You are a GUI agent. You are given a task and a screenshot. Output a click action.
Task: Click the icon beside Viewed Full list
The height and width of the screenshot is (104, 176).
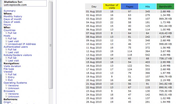6,75
